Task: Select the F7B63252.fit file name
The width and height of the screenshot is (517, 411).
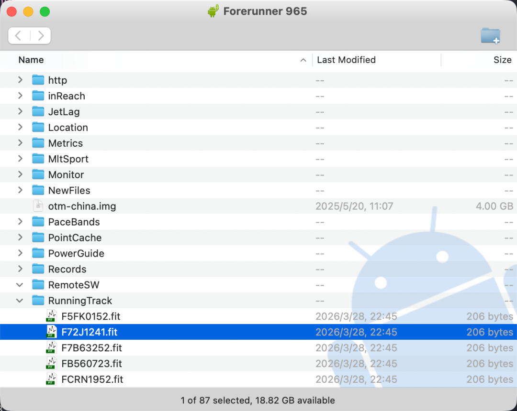Action: click(91, 348)
